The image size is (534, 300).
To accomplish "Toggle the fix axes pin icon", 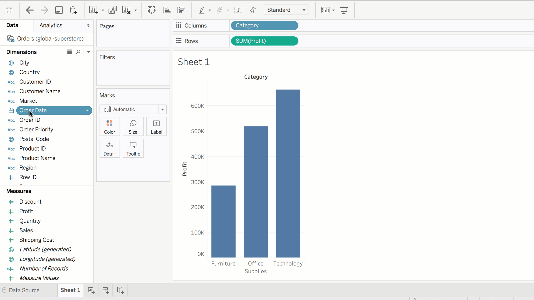I will click(253, 10).
